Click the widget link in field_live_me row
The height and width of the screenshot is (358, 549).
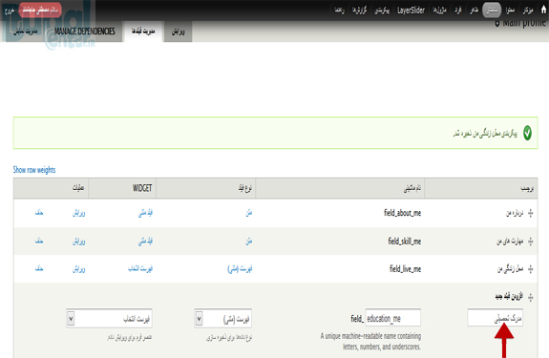click(x=140, y=269)
